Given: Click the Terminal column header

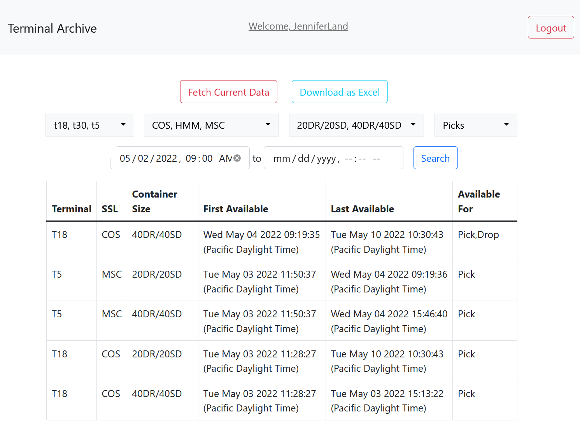Looking at the screenshot, I should pyautogui.click(x=72, y=209).
